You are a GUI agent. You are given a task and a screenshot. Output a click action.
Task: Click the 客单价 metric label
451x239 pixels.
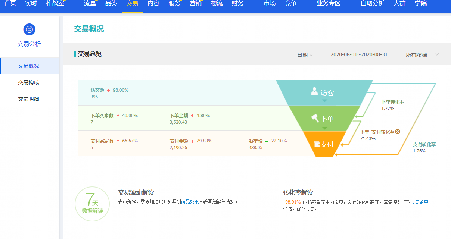256,141
